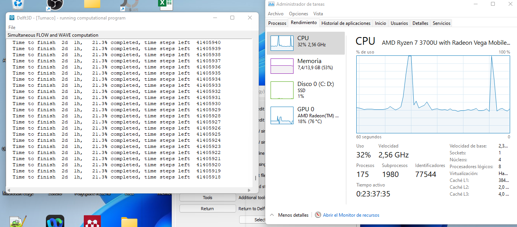The height and width of the screenshot is (227, 517).
Task: Click the Delft3D horizontal scrollbar right arrow
Action: pos(250,190)
